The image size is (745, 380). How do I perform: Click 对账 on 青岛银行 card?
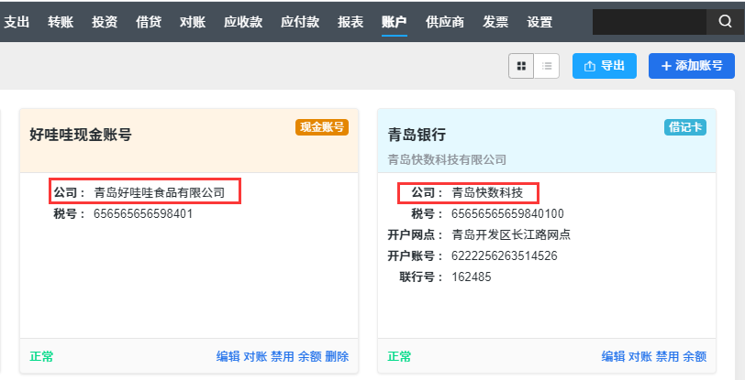(640, 357)
